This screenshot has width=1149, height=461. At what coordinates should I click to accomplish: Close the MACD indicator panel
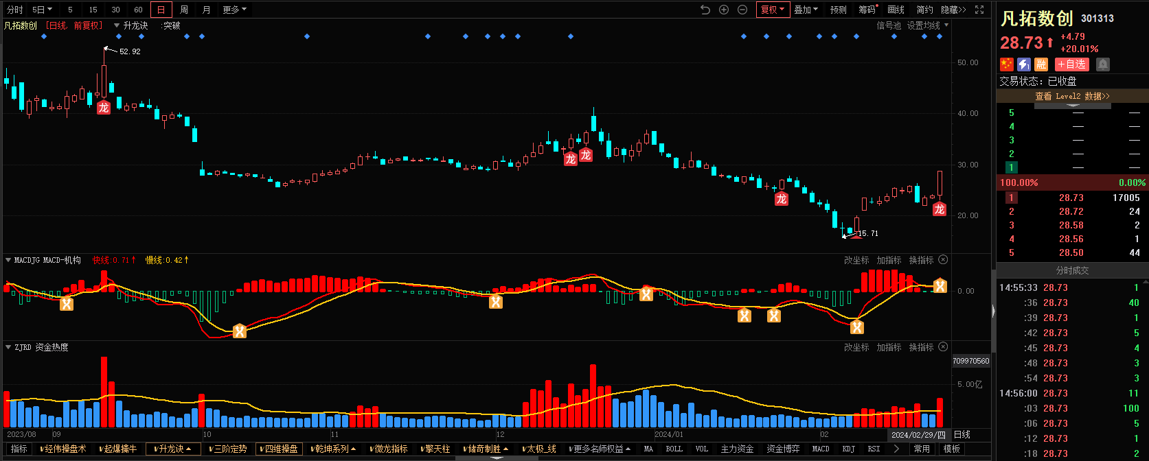click(x=943, y=260)
